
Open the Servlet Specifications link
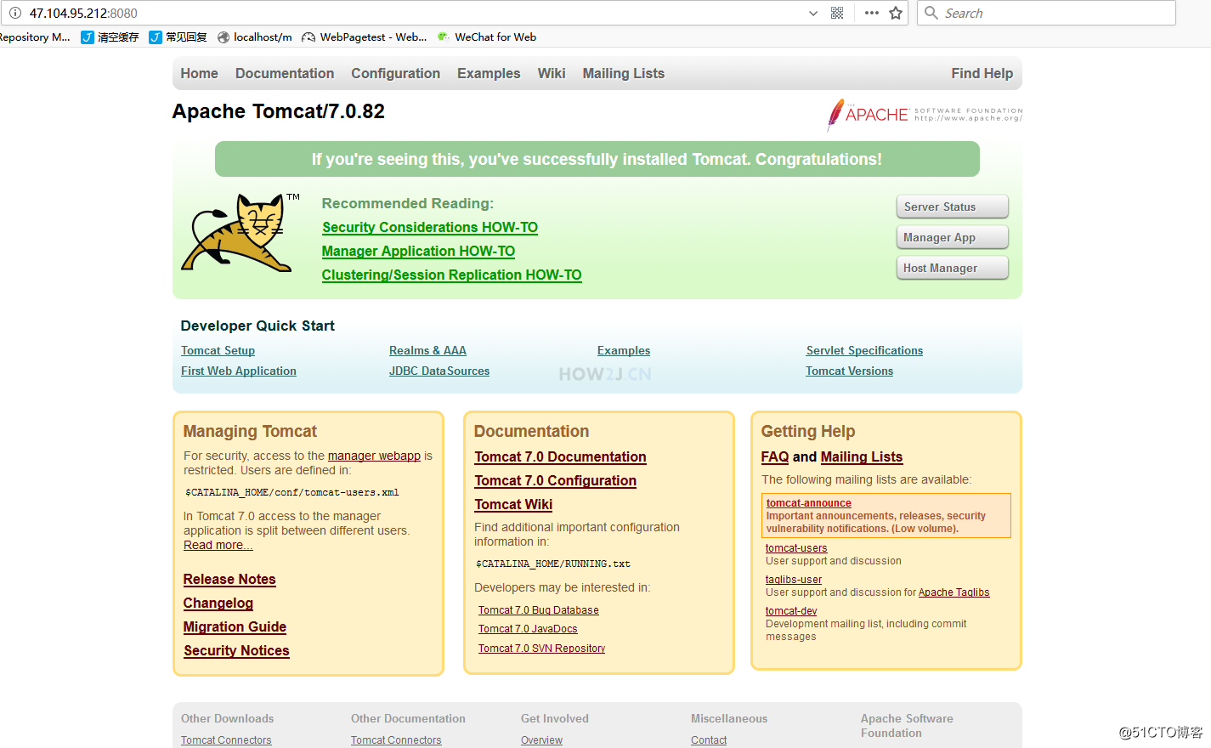(x=864, y=350)
